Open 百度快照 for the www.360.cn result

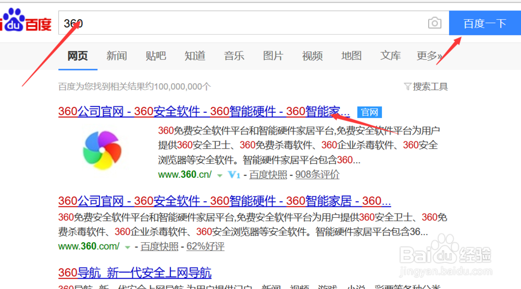tap(268, 175)
